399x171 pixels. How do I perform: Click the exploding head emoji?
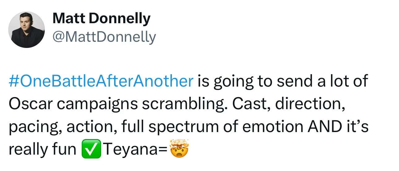tap(179, 150)
